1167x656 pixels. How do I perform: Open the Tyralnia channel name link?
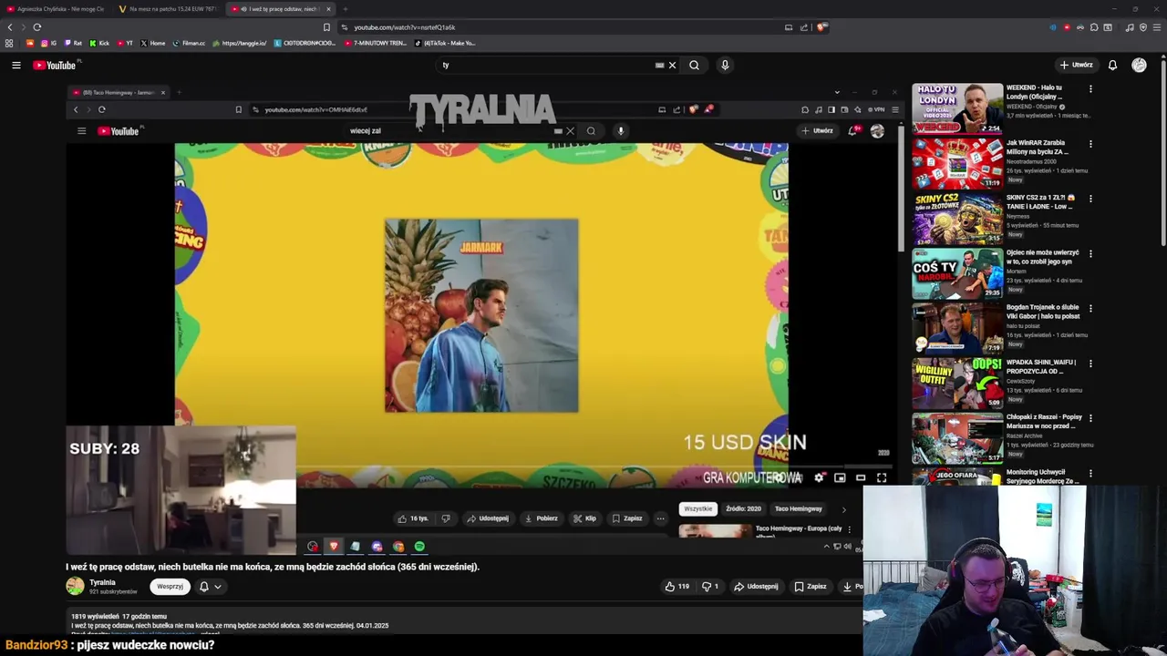pos(102,582)
